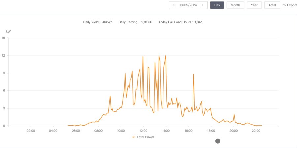Switch to the Month view tab
297x148 pixels.
[235, 5]
